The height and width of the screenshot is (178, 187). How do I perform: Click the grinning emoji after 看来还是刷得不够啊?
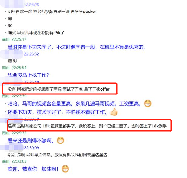point(60,140)
